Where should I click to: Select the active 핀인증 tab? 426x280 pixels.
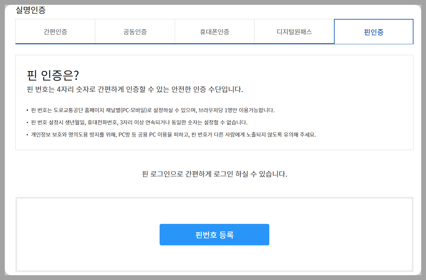click(x=374, y=31)
